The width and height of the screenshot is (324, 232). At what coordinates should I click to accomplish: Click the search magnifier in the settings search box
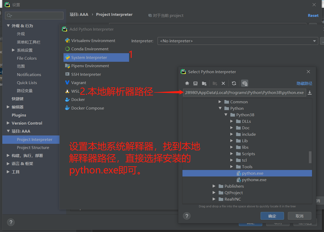pyautogui.click(x=9, y=15)
